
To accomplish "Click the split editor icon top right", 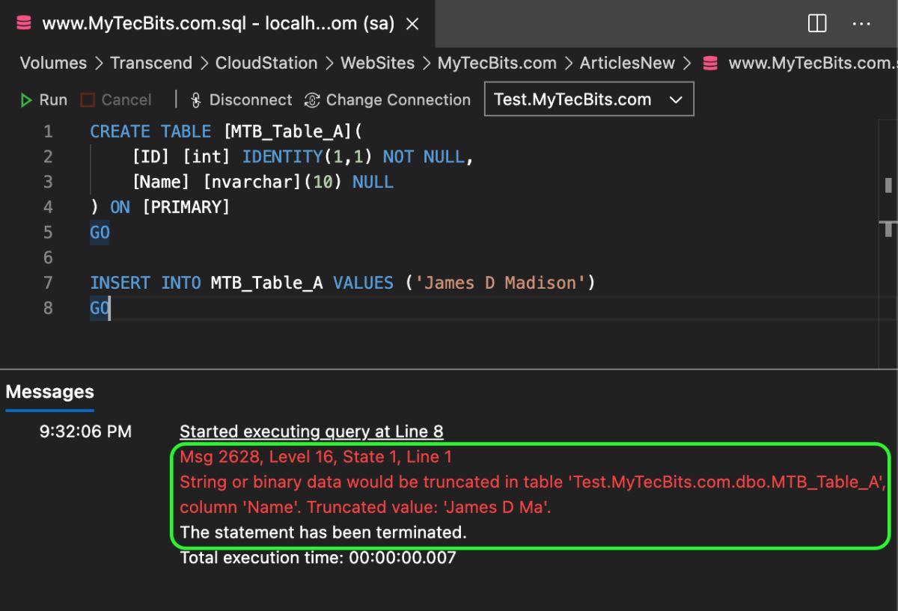I will click(x=816, y=23).
